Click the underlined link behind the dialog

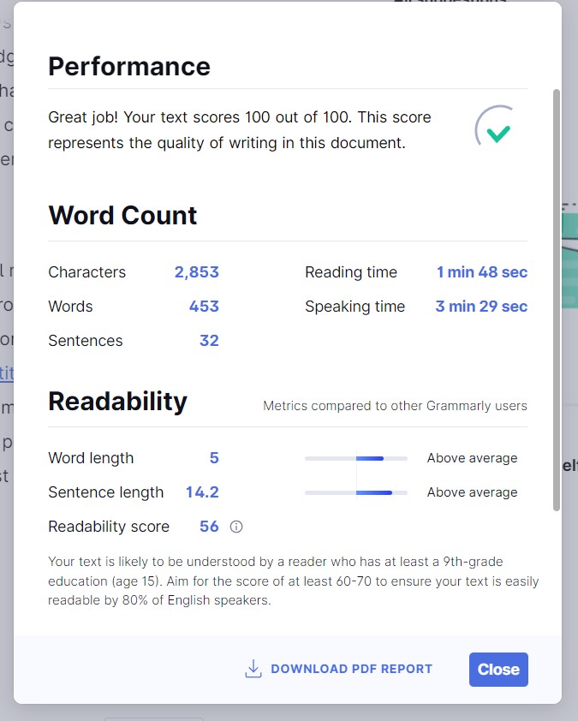click(7, 372)
